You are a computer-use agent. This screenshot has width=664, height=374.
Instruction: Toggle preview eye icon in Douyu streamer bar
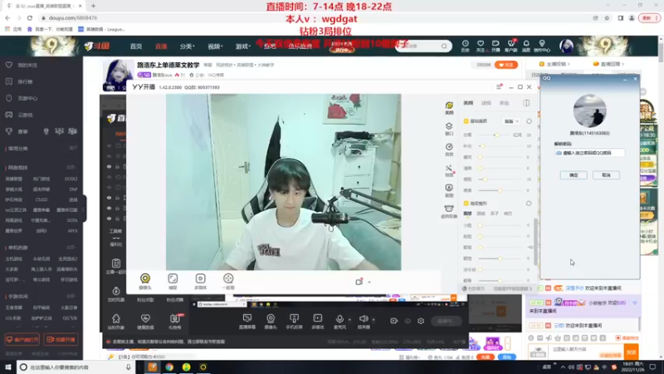pos(408,321)
